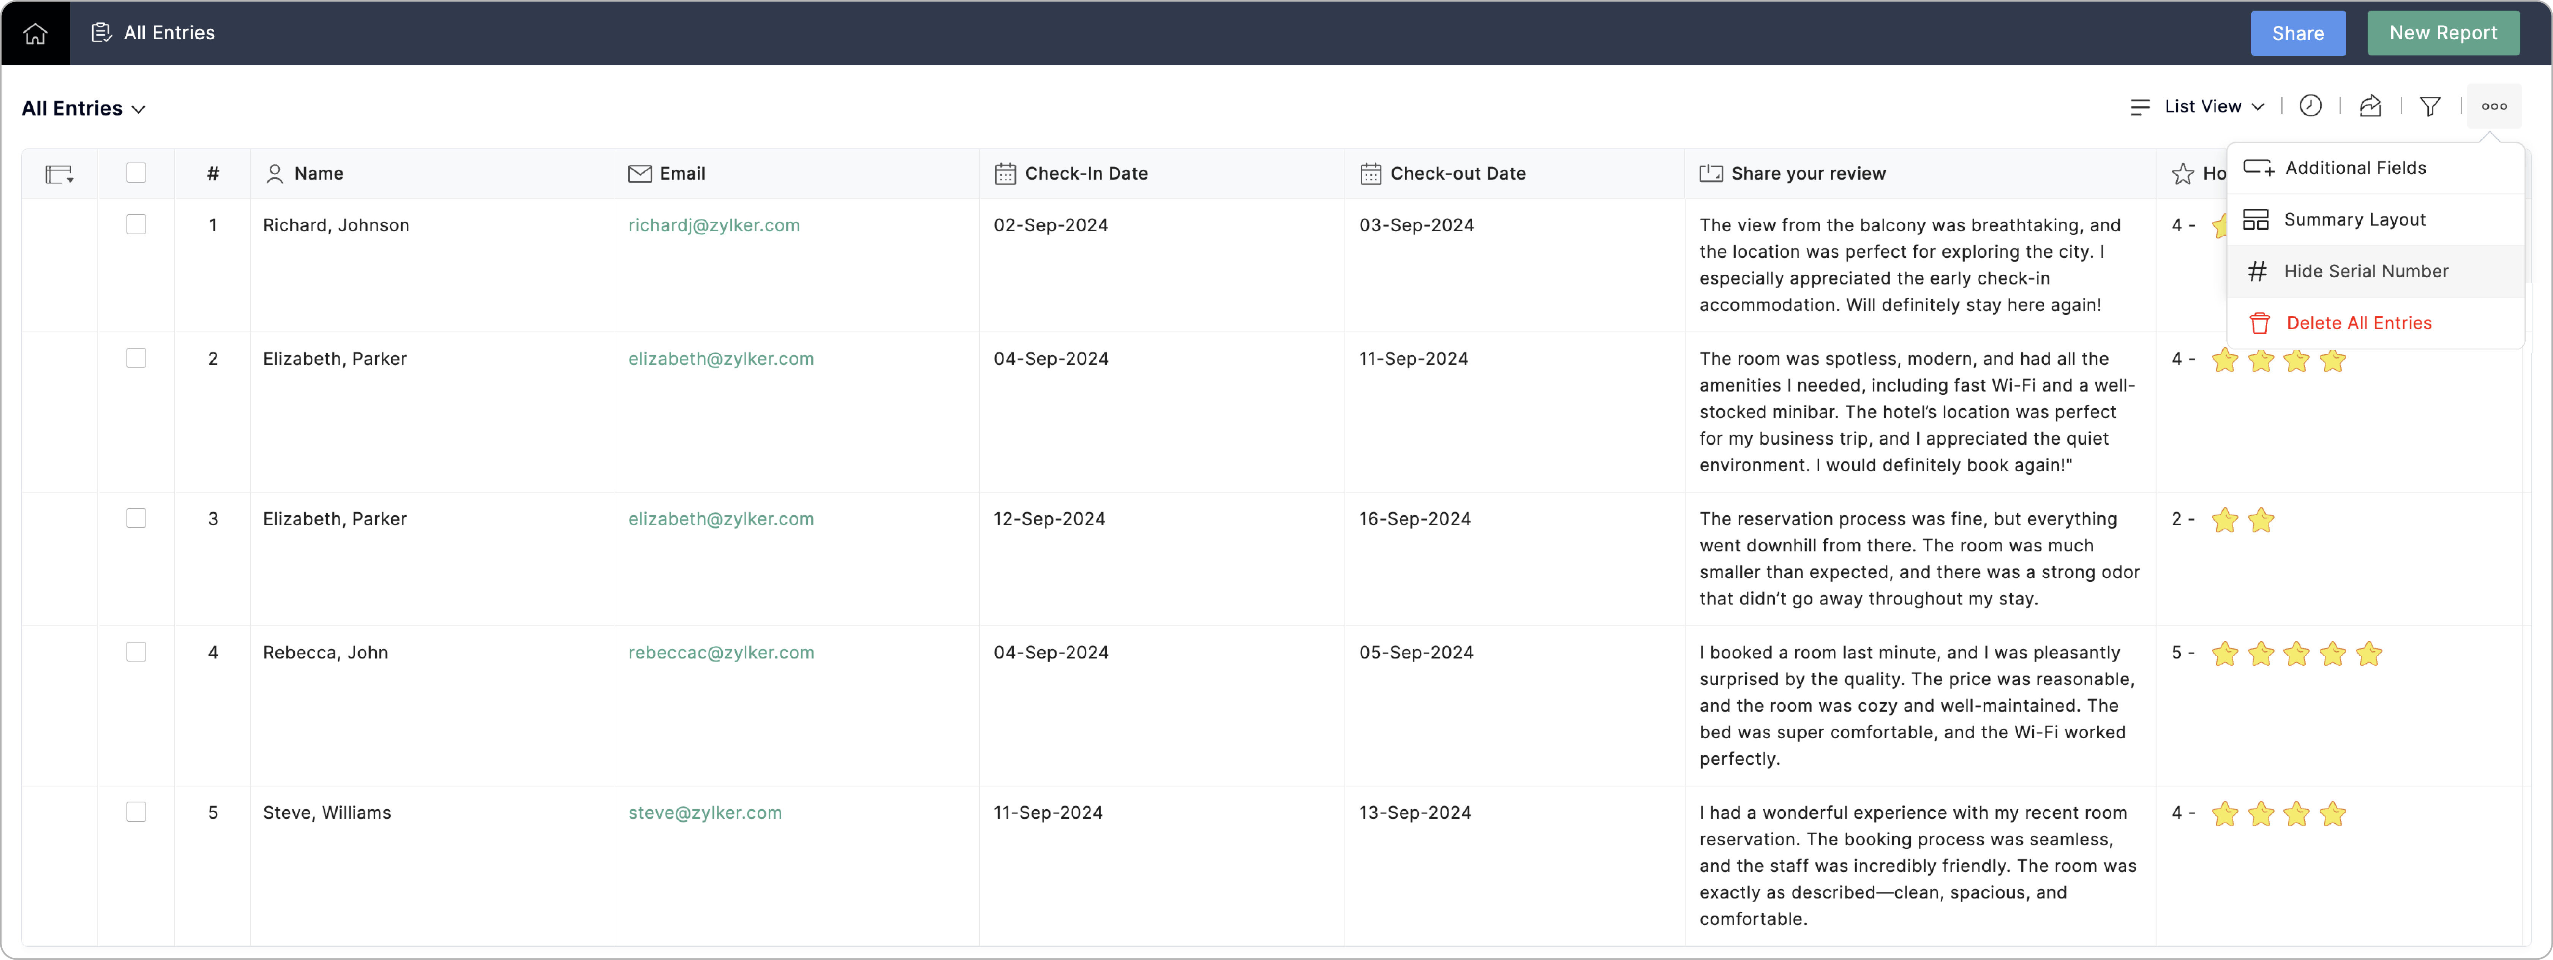
Task: Open the history clock icon
Action: 2310,106
